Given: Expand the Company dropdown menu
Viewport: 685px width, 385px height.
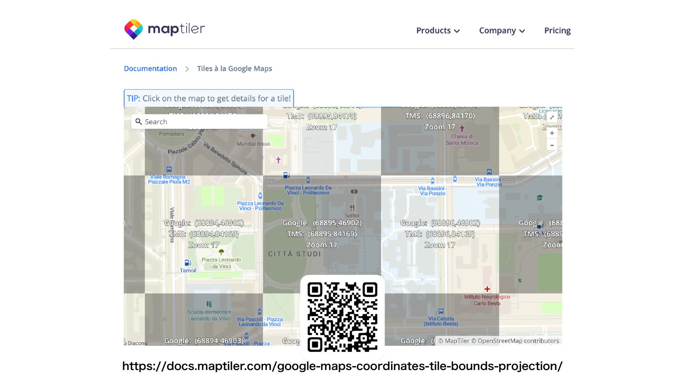Looking at the screenshot, I should click(x=502, y=31).
